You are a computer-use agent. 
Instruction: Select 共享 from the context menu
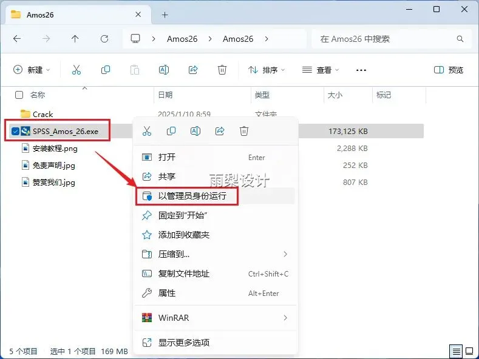pyautogui.click(x=215, y=176)
